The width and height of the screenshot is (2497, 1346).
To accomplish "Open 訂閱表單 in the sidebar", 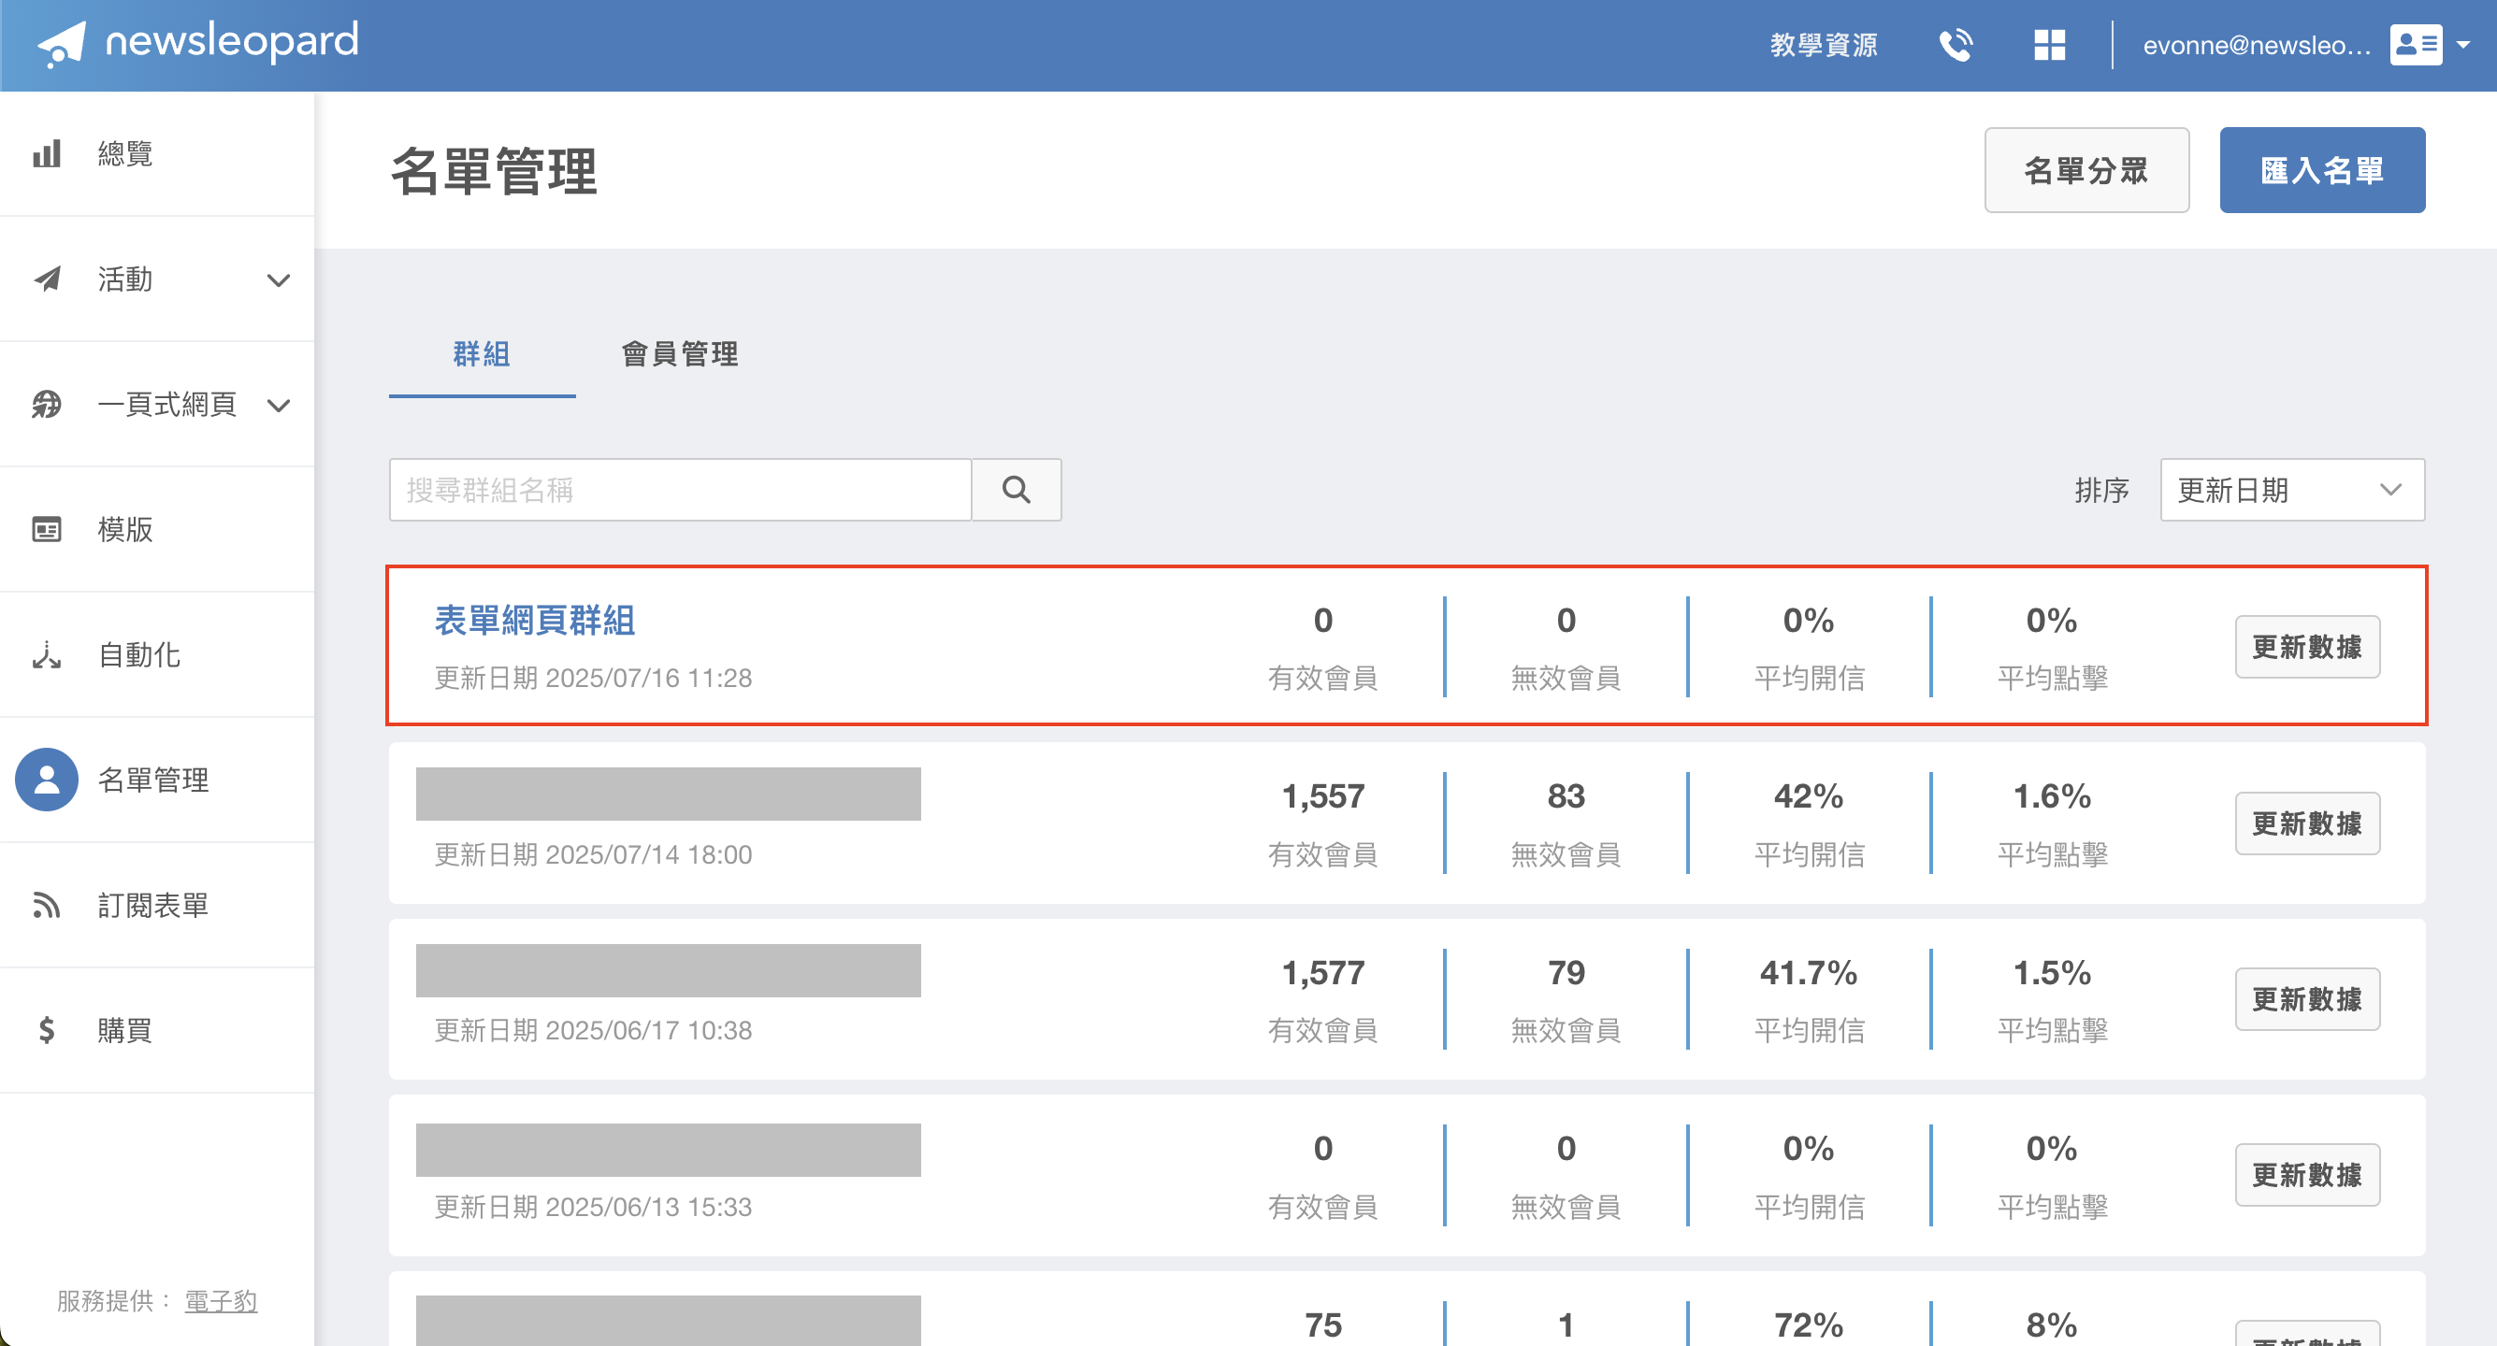I will [153, 904].
